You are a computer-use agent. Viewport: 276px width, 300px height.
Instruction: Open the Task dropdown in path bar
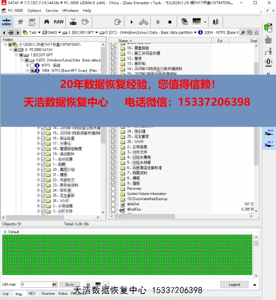click(39, 33)
